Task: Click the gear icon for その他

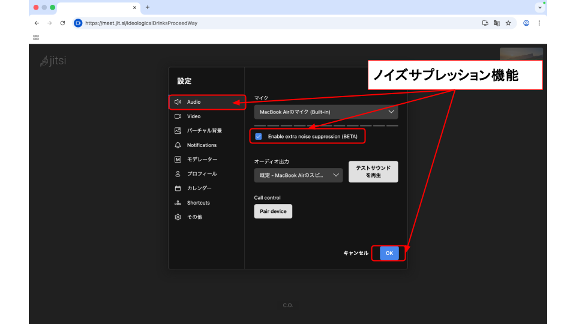Action: click(178, 217)
